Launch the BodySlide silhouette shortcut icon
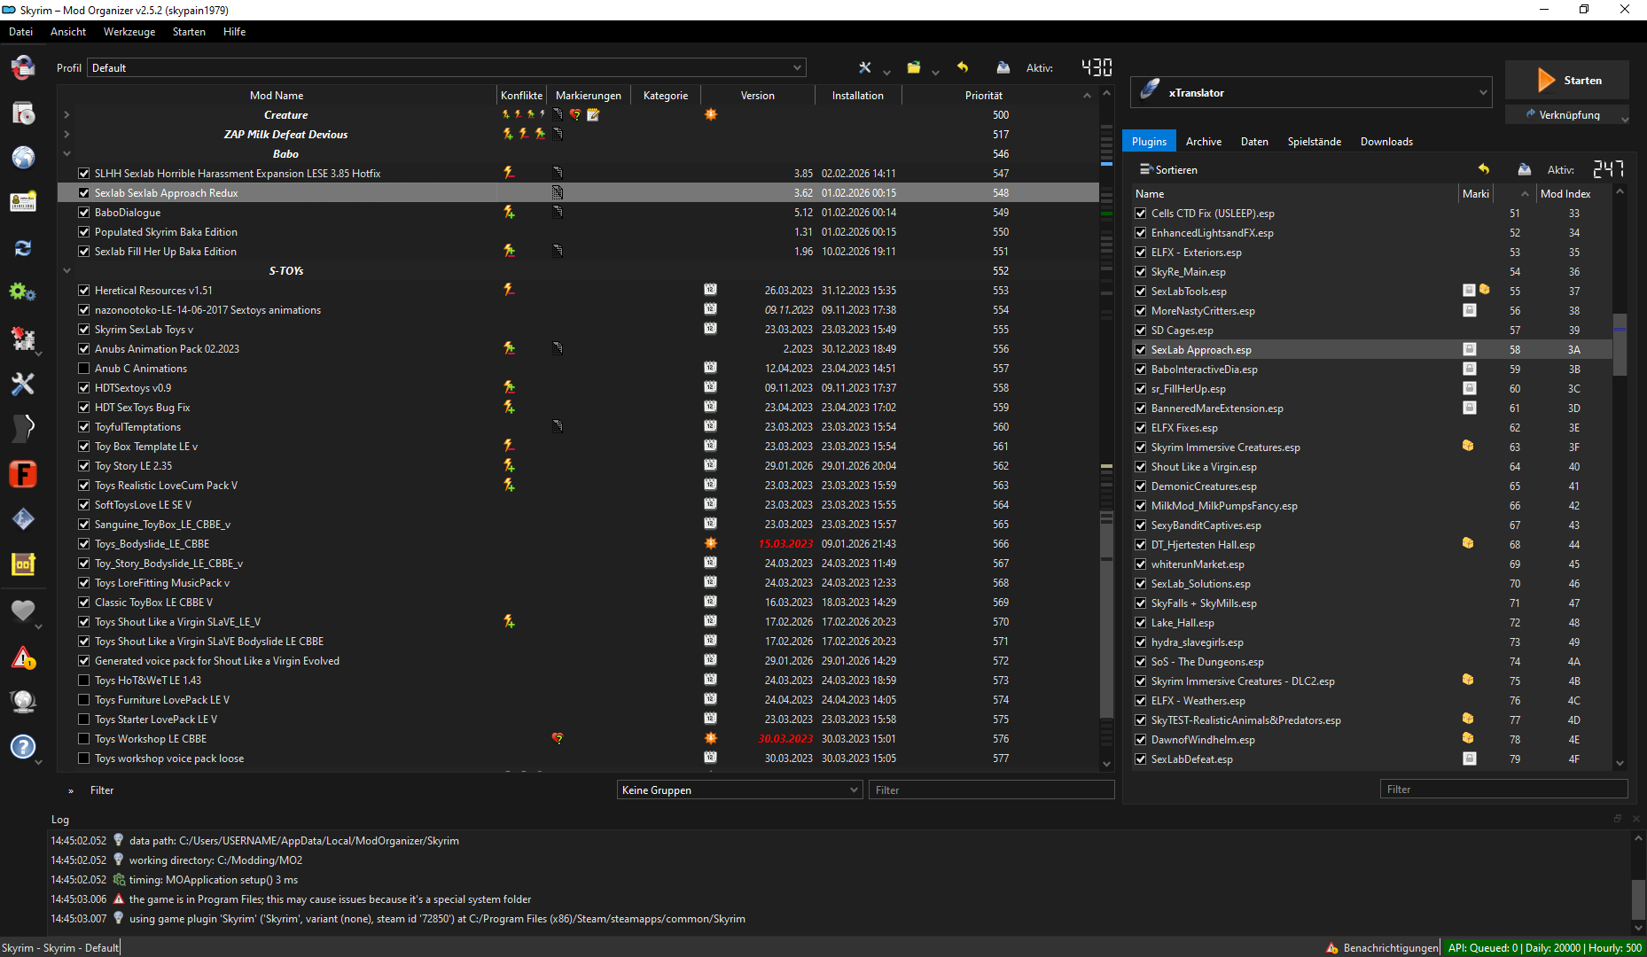Viewport: 1647px width, 957px height. 23,429
